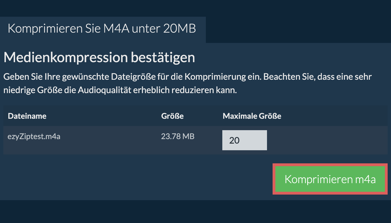Click the "Medienkompression bestätigen" heading
Image resolution: width=391 pixels, height=223 pixels.
[x=99, y=57]
